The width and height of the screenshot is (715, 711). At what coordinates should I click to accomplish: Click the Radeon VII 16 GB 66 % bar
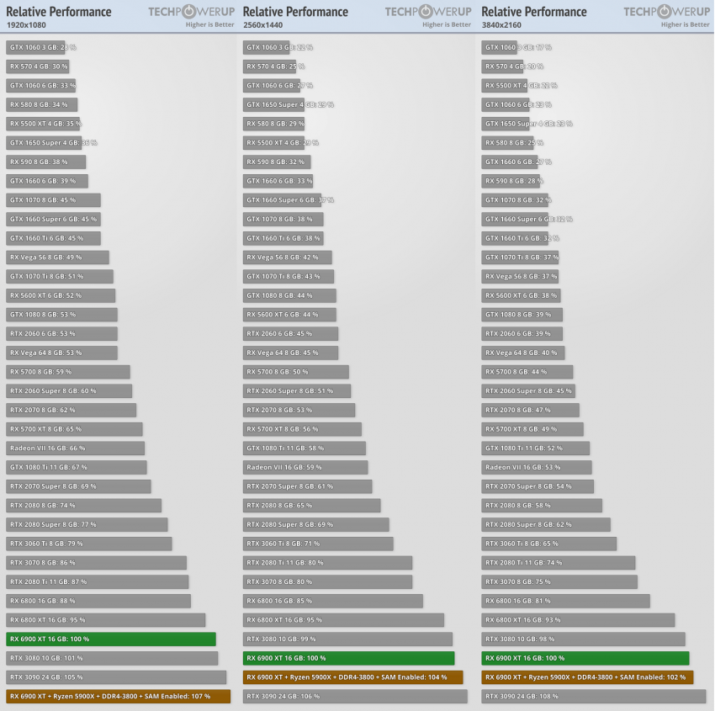pos(76,448)
